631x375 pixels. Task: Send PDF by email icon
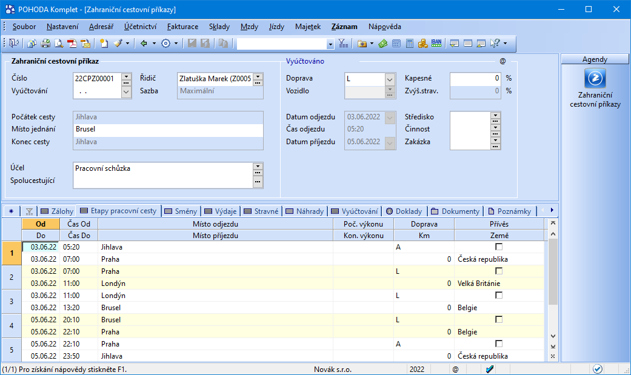click(85, 44)
